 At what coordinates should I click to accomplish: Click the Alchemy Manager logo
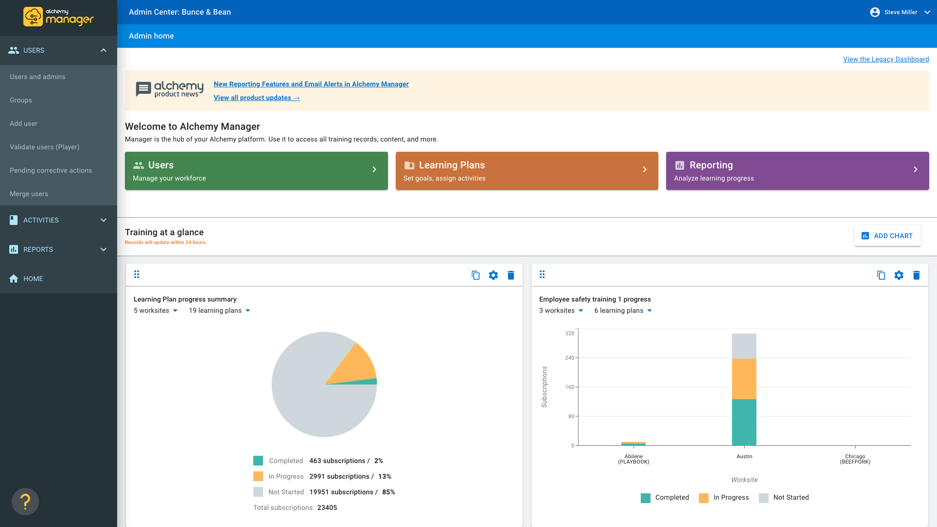pyautogui.click(x=59, y=17)
